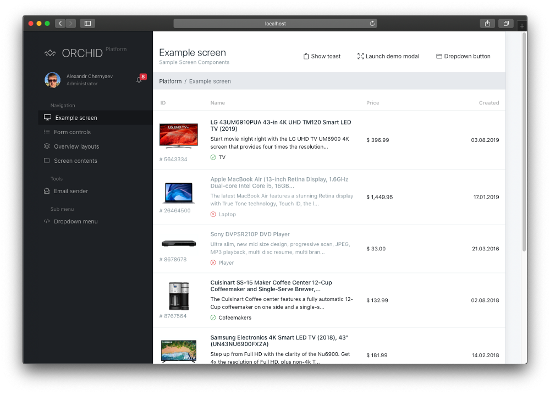Click the folder icon beside Screen contents
550x394 pixels.
tap(47, 160)
